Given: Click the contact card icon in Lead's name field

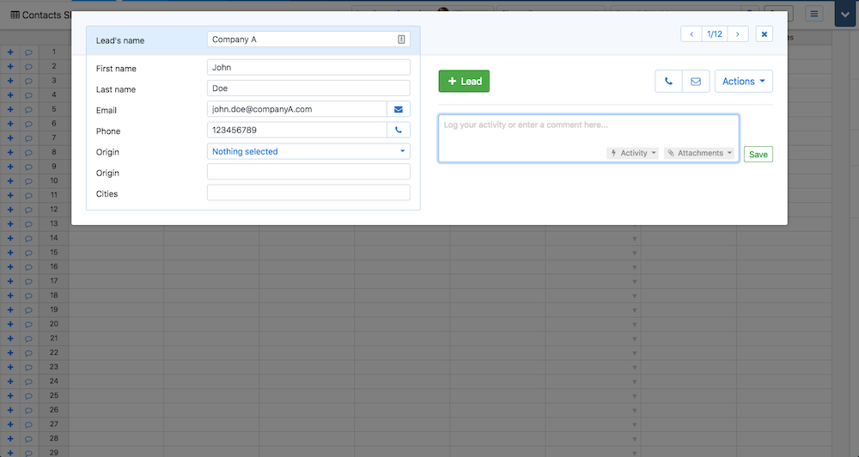Looking at the screenshot, I should click(401, 40).
